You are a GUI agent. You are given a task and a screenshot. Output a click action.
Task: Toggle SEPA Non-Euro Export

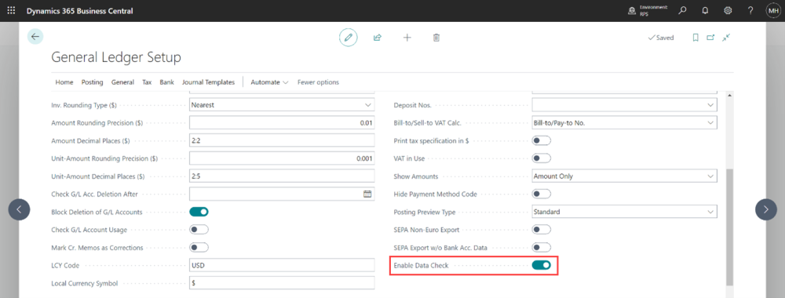click(541, 230)
